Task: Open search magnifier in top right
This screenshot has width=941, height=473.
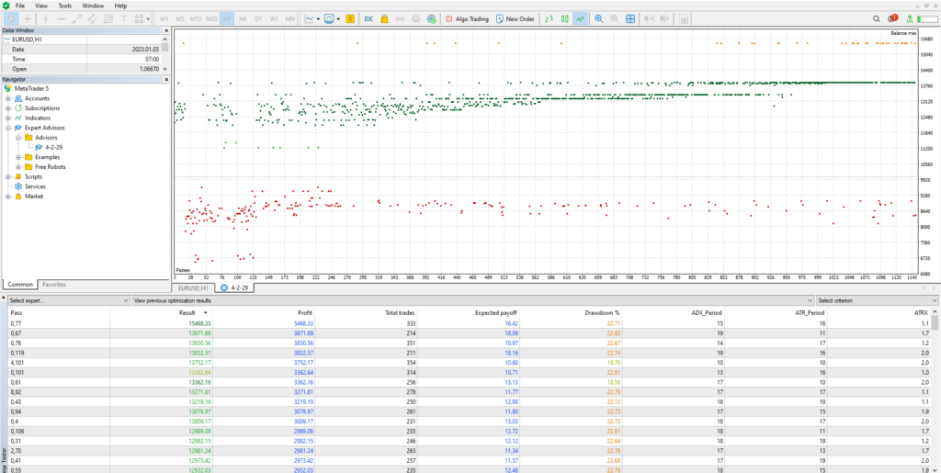Action: 876,18
